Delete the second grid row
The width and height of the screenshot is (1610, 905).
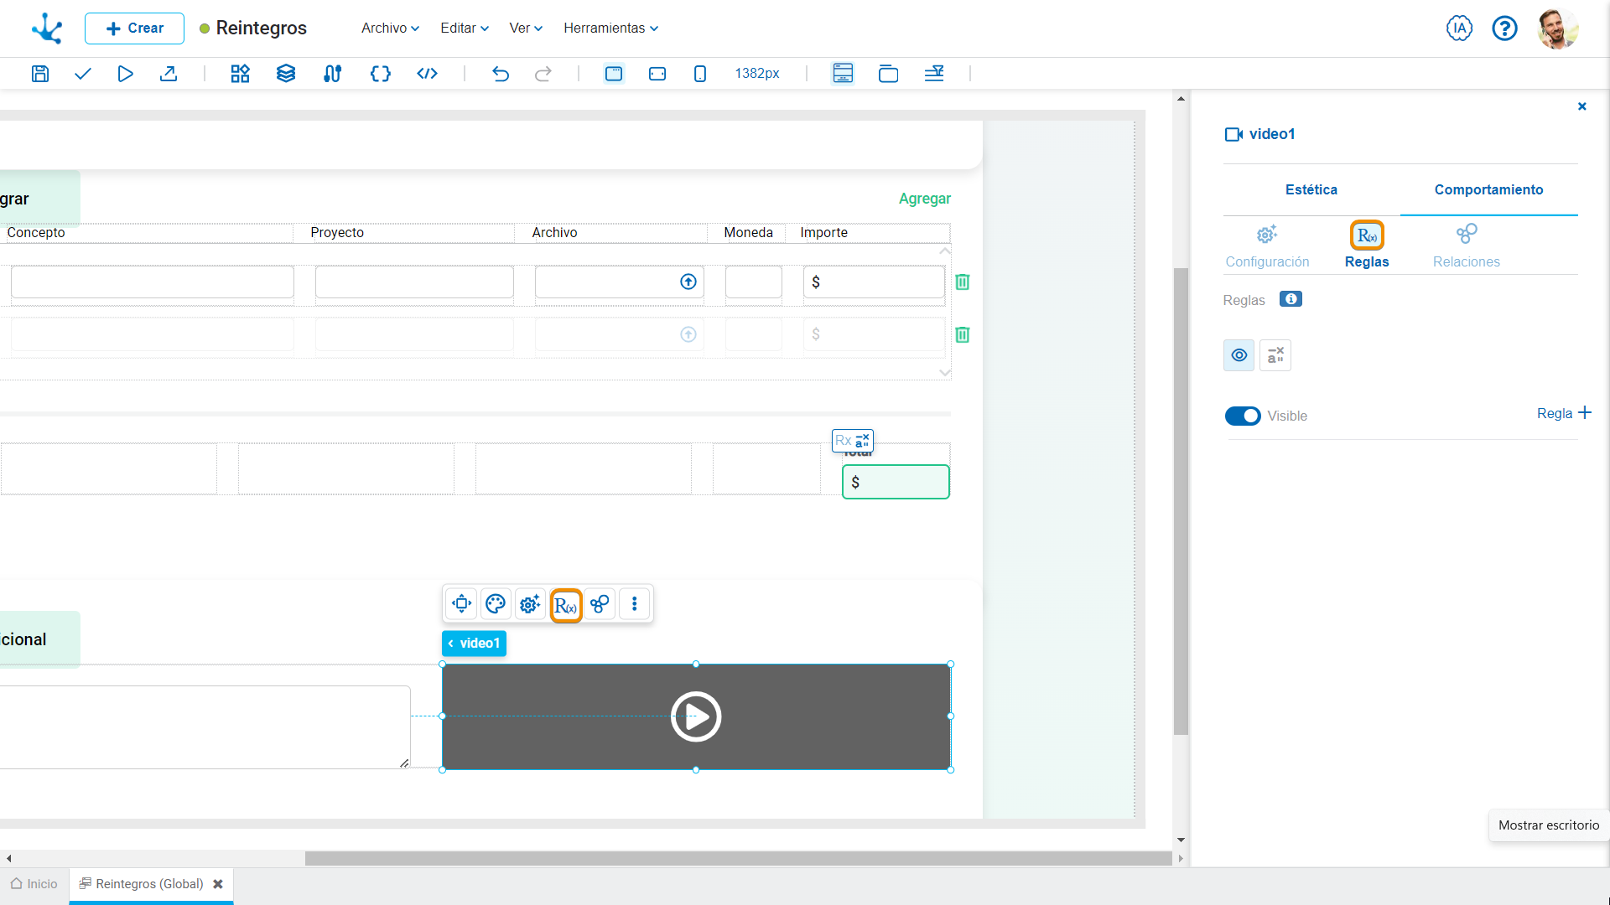(963, 334)
